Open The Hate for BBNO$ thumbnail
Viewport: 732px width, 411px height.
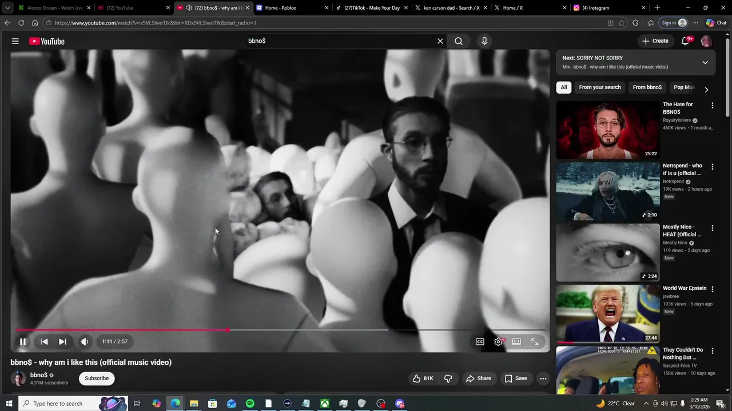click(608, 130)
